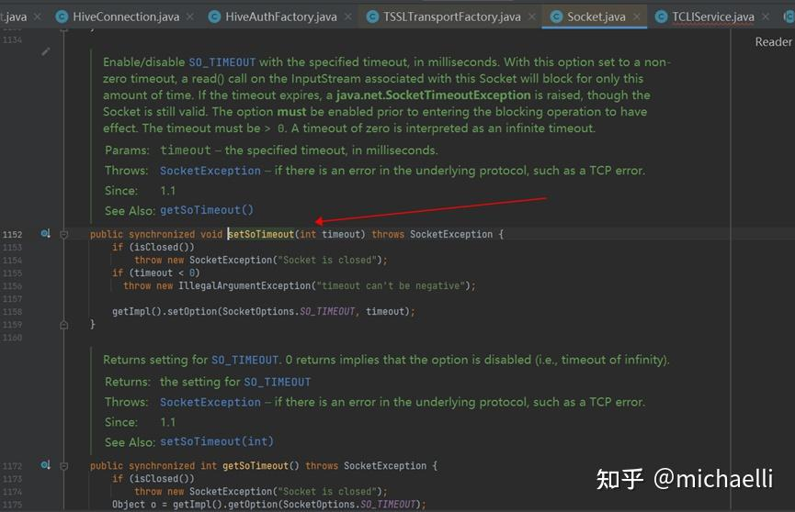The height and width of the screenshot is (512, 795).
Task: Follow the getSoTimeout() See Also link
Action: point(207,210)
